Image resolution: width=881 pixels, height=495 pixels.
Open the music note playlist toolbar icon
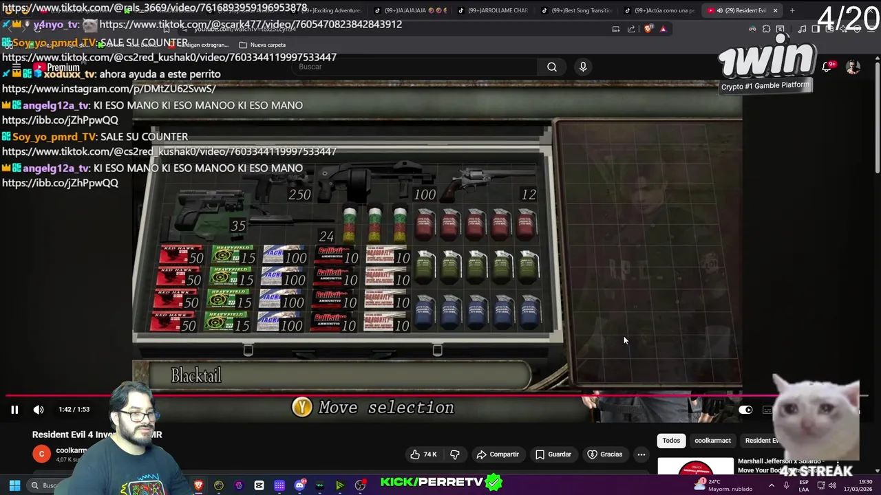click(802, 29)
